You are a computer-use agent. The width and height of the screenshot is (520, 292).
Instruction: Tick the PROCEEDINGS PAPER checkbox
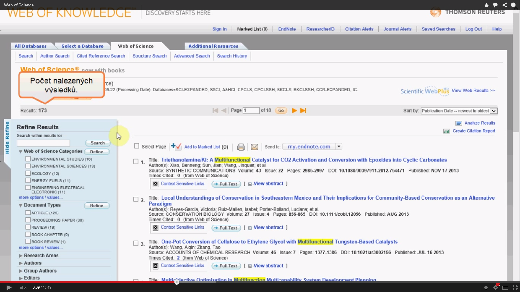(28, 220)
